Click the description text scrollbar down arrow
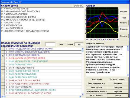130x98 pixels. tap(128, 75)
